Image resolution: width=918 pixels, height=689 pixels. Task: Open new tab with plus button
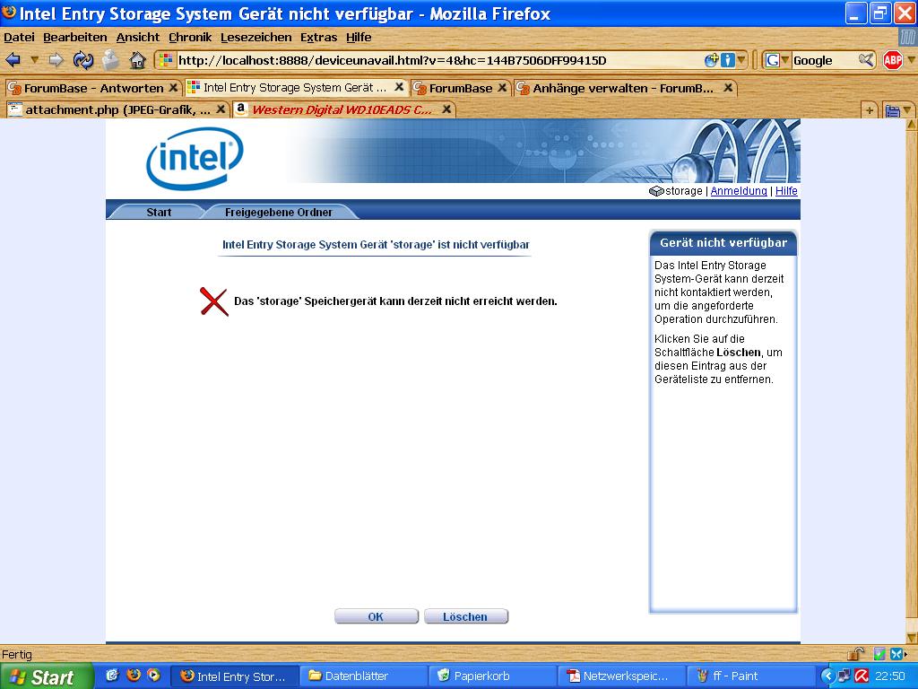[x=870, y=109]
